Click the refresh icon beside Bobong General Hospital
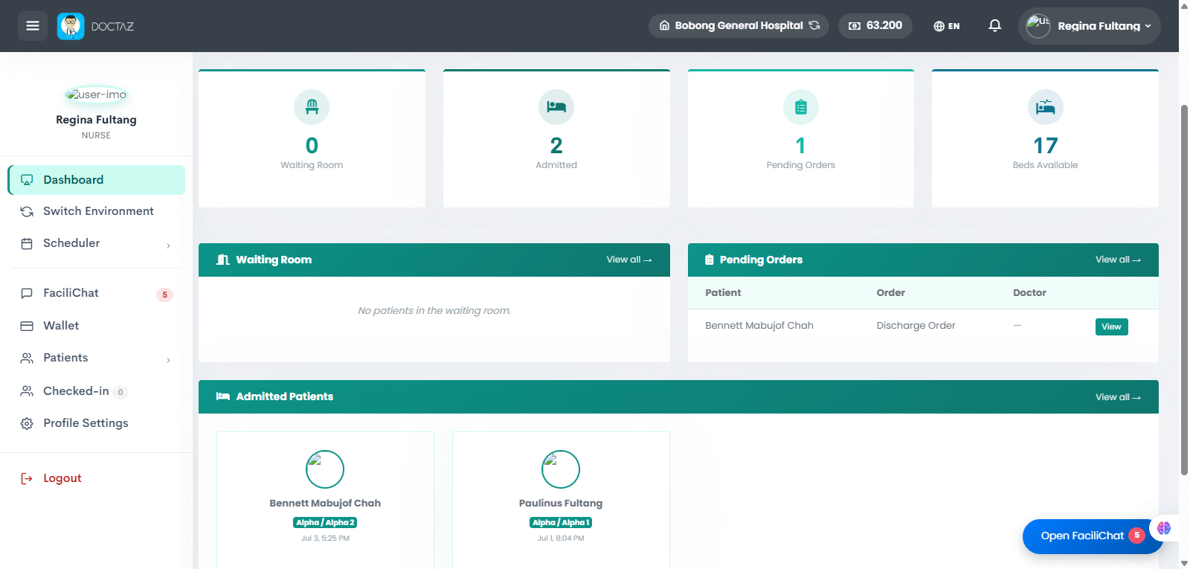 814,25
